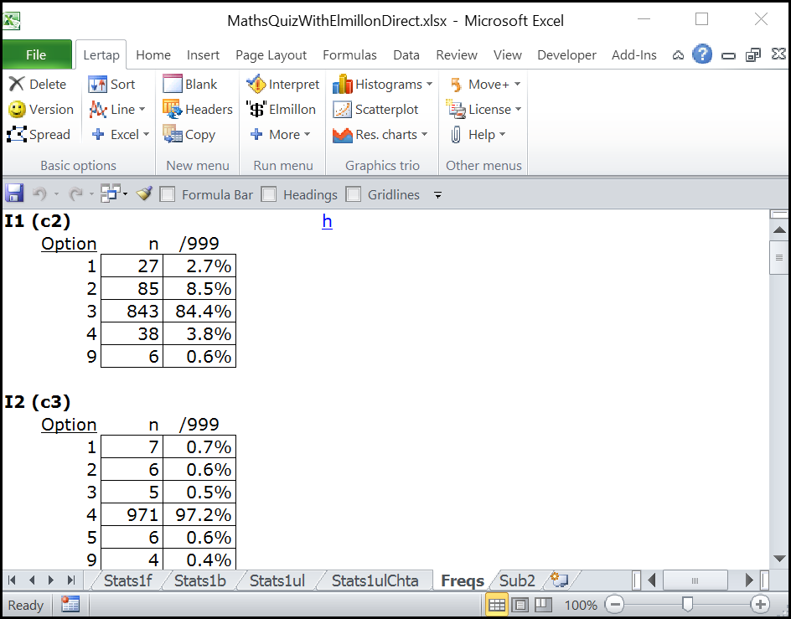Switch to the Page Layout ribbon tab

pyautogui.click(x=271, y=55)
